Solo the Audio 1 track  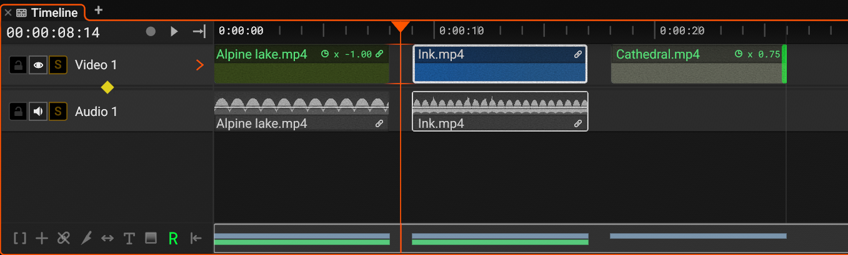pos(58,112)
